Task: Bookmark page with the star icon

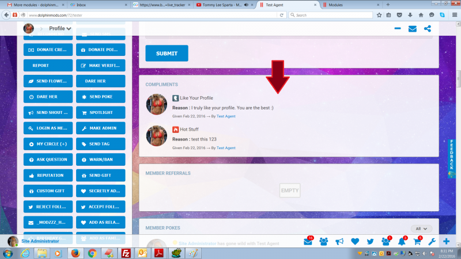Action: pyautogui.click(x=379, y=15)
